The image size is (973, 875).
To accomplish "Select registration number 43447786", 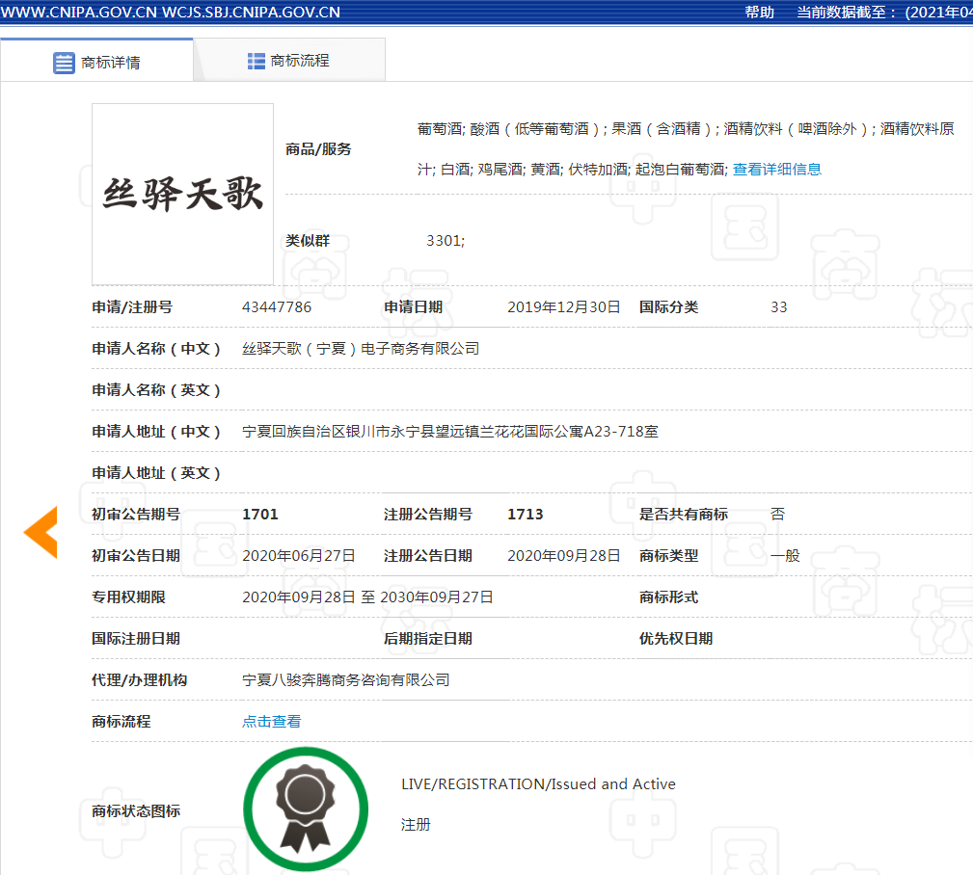I will pyautogui.click(x=277, y=307).
